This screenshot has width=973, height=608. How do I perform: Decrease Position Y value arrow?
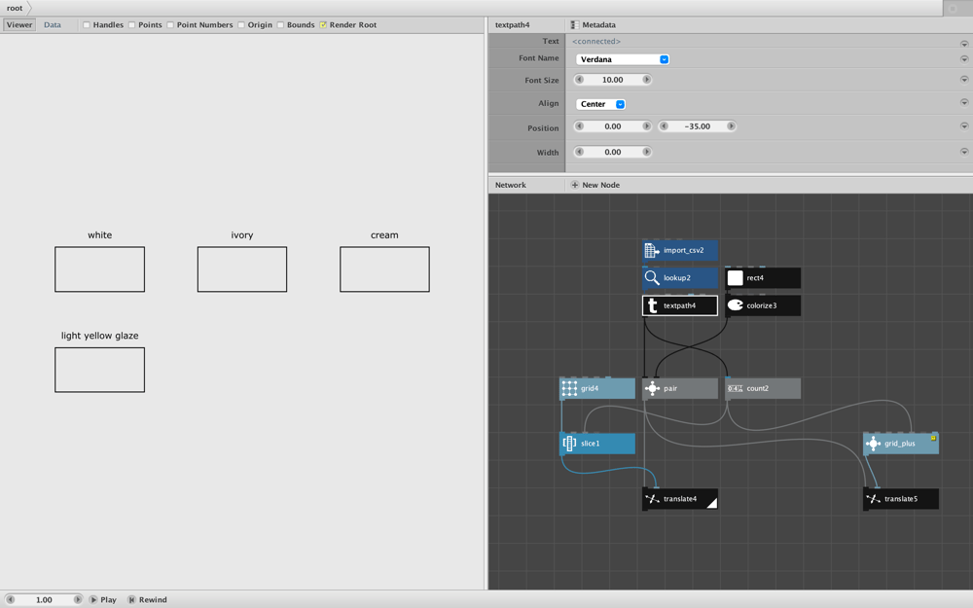point(664,125)
